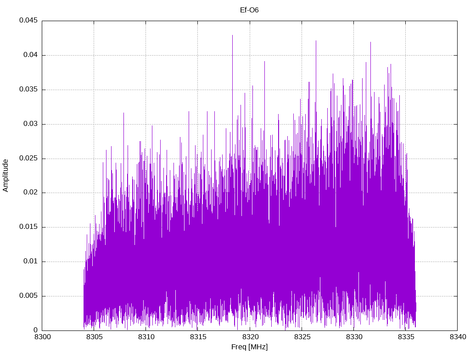470x353 pixels.
Task: Click the 0.035 y-axis tick label
Action: 28,89
